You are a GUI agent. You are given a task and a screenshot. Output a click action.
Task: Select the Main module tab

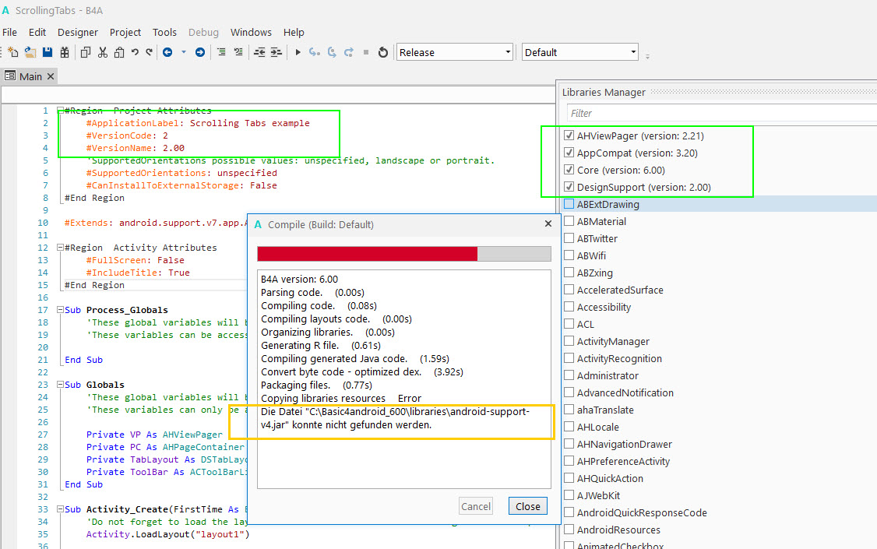[x=30, y=76]
